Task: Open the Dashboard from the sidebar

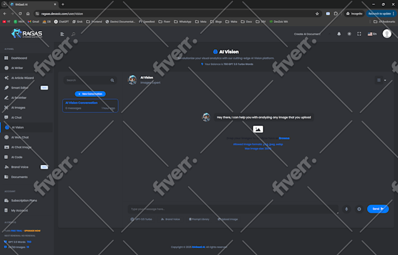Action: (x=19, y=58)
